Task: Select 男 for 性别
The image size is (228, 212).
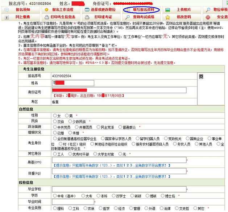Action: coord(67,115)
